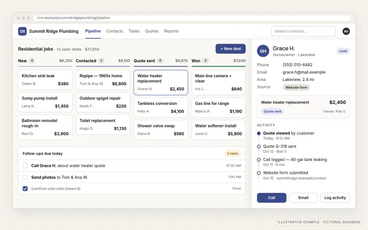Click the Website form source tag
This screenshot has width=368, height=230.
(296, 87)
